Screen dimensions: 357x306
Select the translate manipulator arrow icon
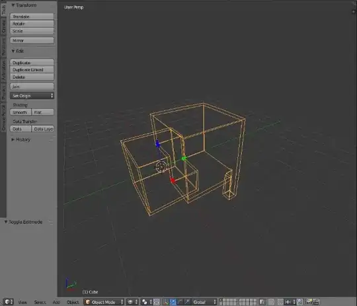point(173,302)
